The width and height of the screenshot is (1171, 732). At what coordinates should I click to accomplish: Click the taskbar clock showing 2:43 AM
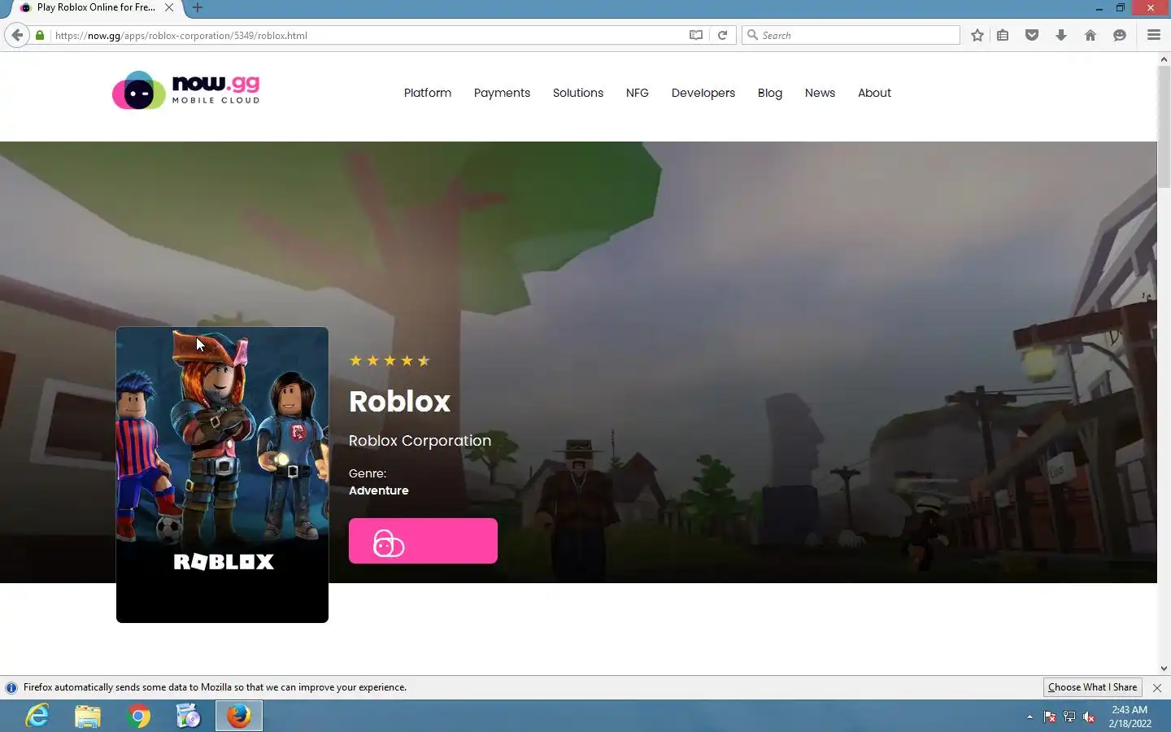pyautogui.click(x=1130, y=717)
